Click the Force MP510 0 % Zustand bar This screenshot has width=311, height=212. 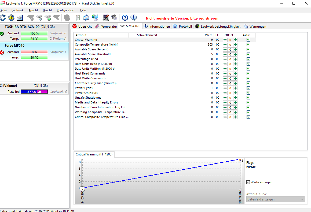tap(34, 52)
